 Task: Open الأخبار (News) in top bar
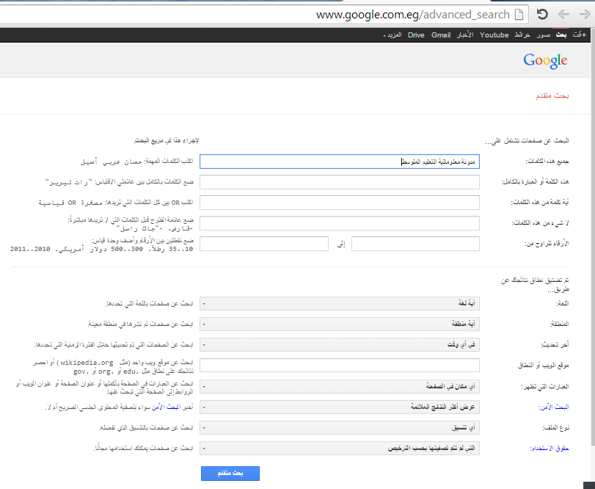tap(465, 35)
